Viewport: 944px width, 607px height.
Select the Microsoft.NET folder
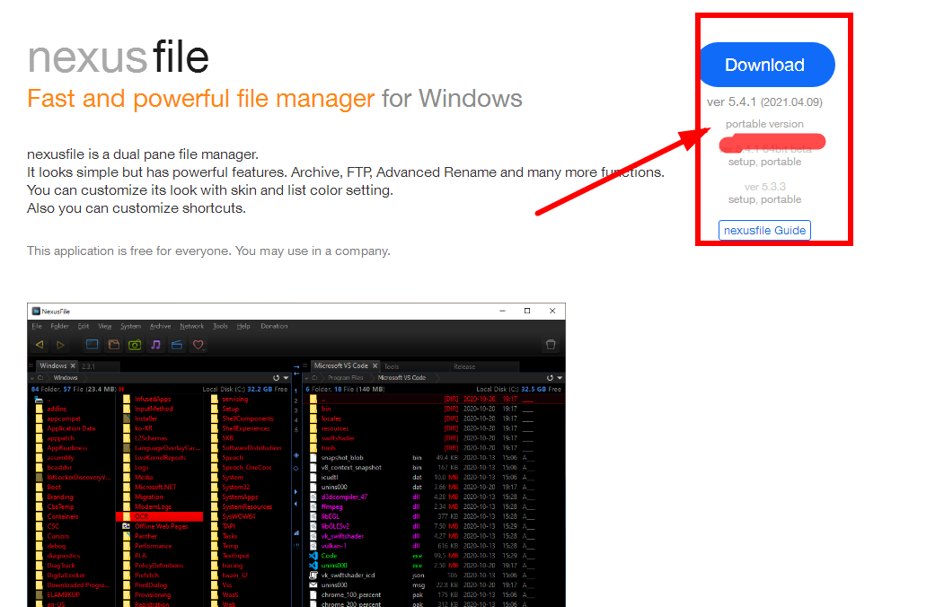pos(154,488)
